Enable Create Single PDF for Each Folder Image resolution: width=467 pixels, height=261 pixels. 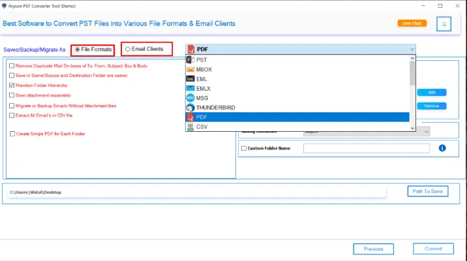[12, 134]
